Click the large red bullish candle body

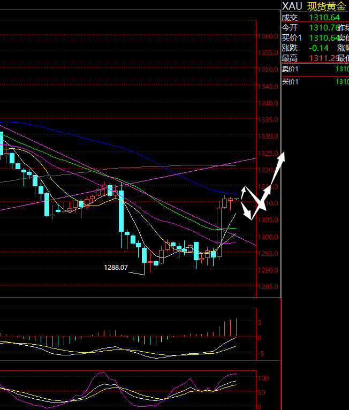[219, 232]
